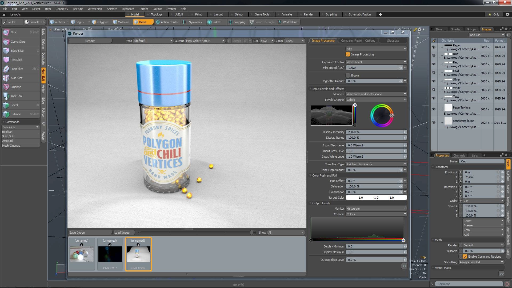The image size is (512, 288).
Task: Click Load Image button
Action: [x=124, y=233]
